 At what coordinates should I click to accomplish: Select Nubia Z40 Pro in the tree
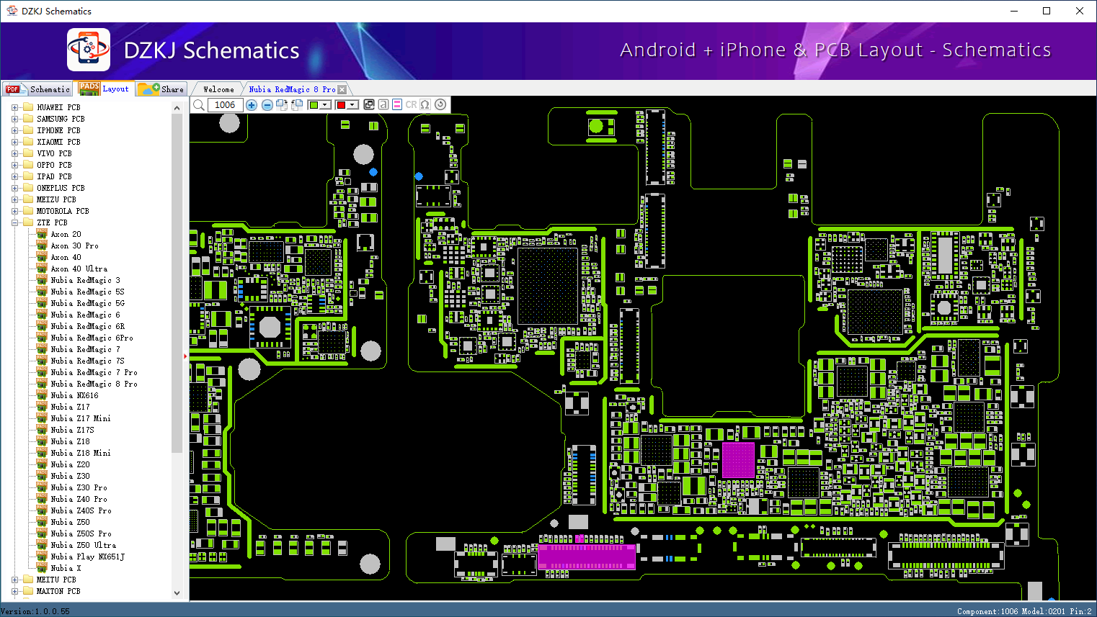(x=79, y=499)
